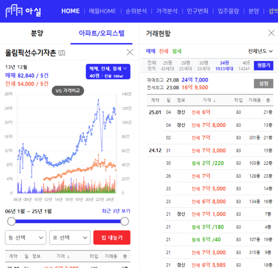Screen dimensions: 278x268
Task: Click the 평풀기 button
Action: point(264,66)
